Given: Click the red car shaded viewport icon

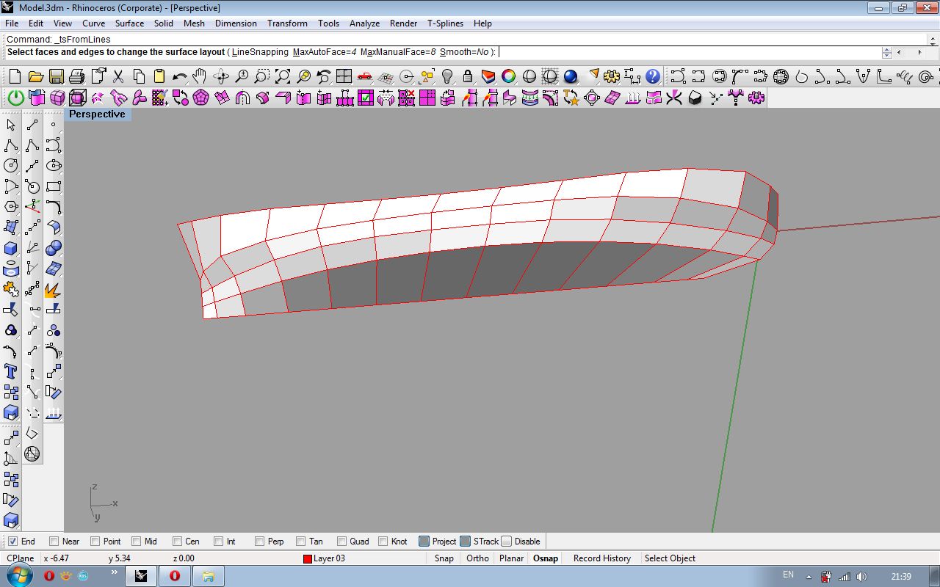Looking at the screenshot, I should click(x=364, y=76).
